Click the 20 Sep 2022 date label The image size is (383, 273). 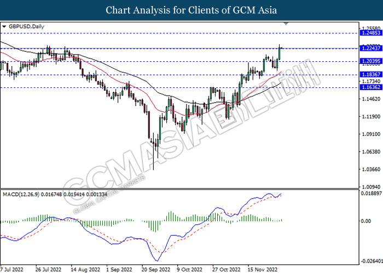[x=156, y=270]
